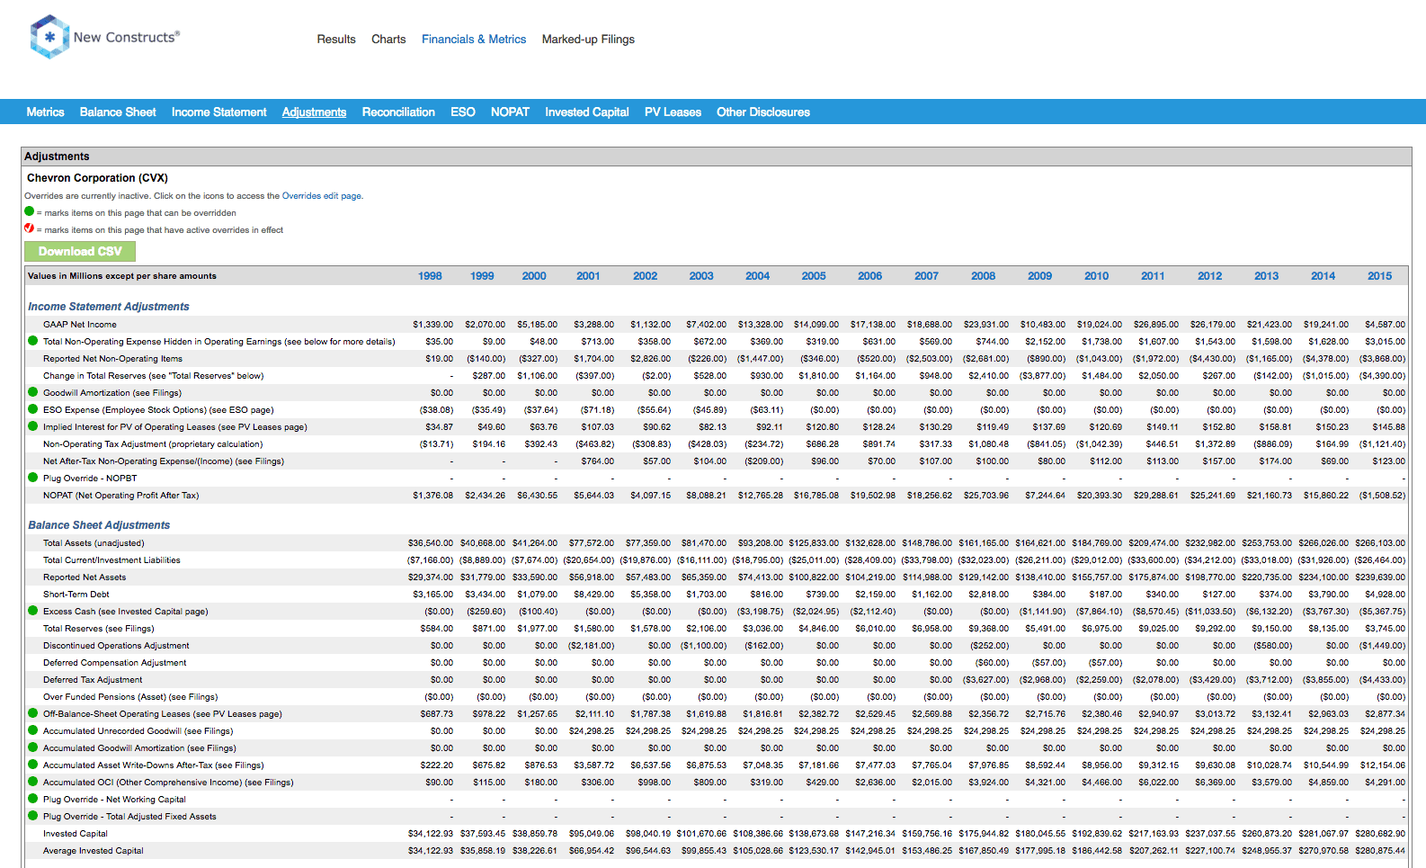Open the NOPAT tab
The height and width of the screenshot is (868, 1426).
510,112
